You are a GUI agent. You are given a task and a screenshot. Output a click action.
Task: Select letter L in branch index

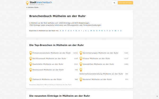click(88, 31)
